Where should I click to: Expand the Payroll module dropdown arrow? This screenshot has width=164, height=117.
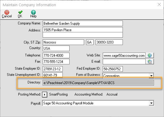click(151, 103)
